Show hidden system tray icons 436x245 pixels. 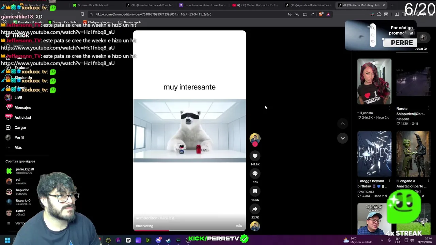[381, 240]
